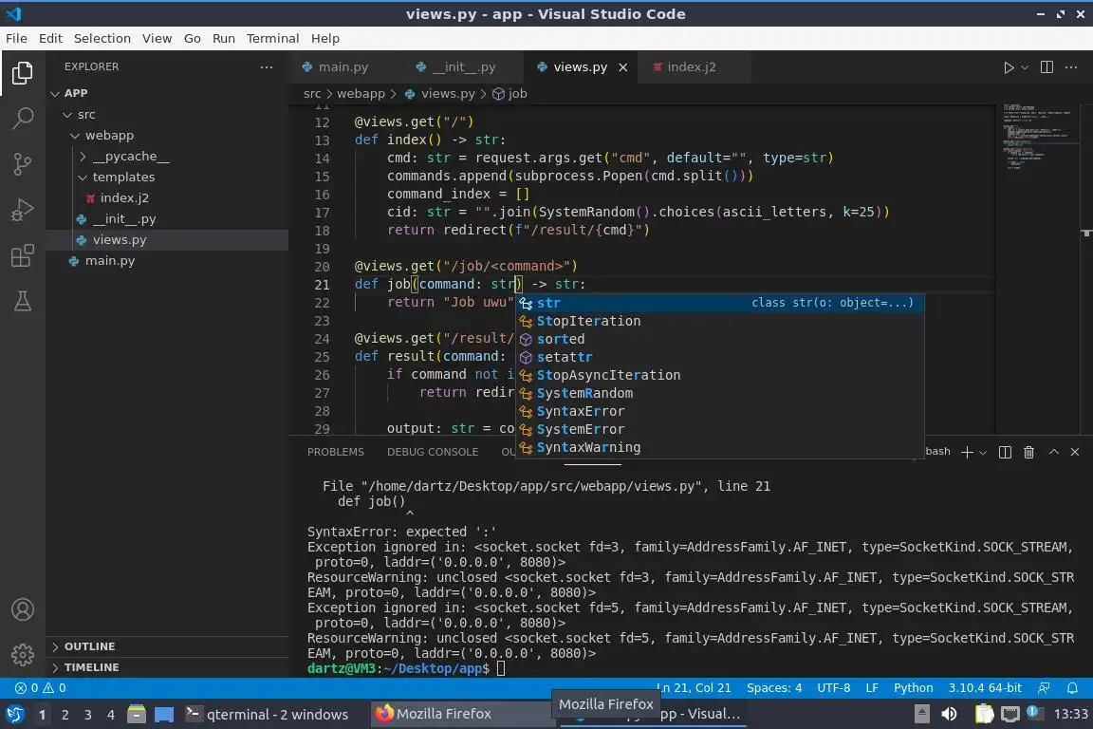
Task: Close the bottom terminal panel
Action: (1075, 452)
